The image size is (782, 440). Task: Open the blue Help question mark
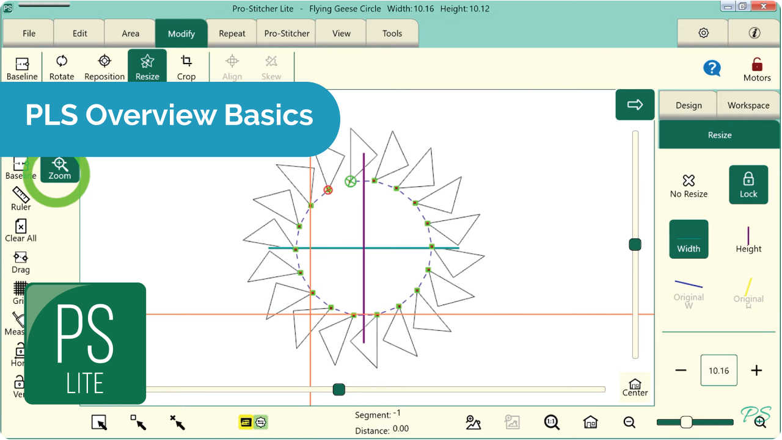pyautogui.click(x=712, y=68)
